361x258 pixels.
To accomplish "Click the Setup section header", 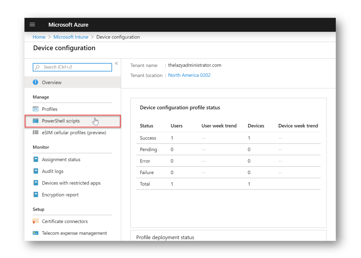I will (x=38, y=209).
